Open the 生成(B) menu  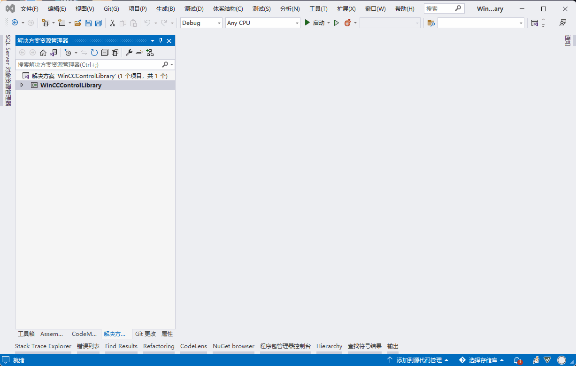165,8
